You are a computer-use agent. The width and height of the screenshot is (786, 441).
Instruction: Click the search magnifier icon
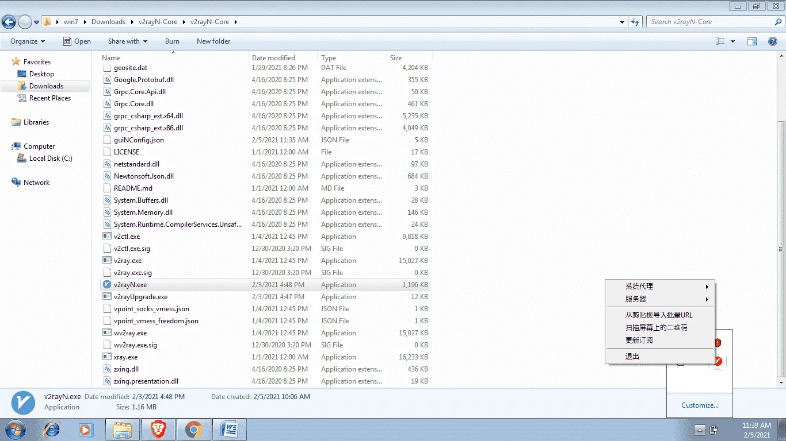coord(779,22)
